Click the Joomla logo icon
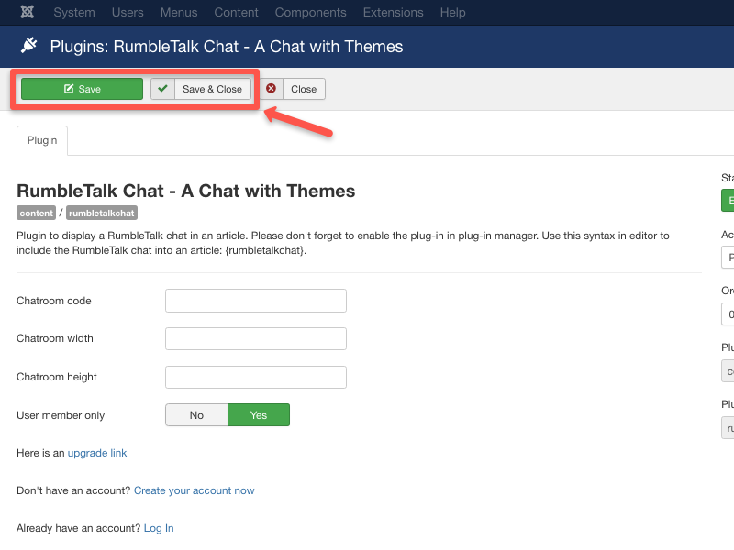Image resolution: width=734 pixels, height=550 pixels. [28, 12]
